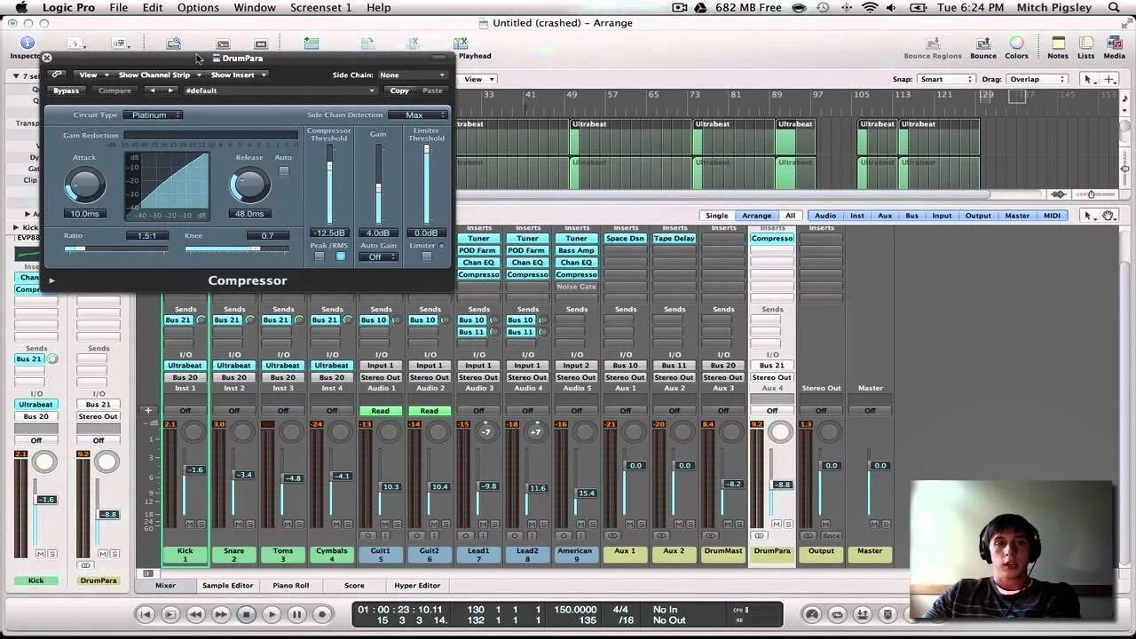Click the Bounce Regions toolbar icon

(933, 43)
